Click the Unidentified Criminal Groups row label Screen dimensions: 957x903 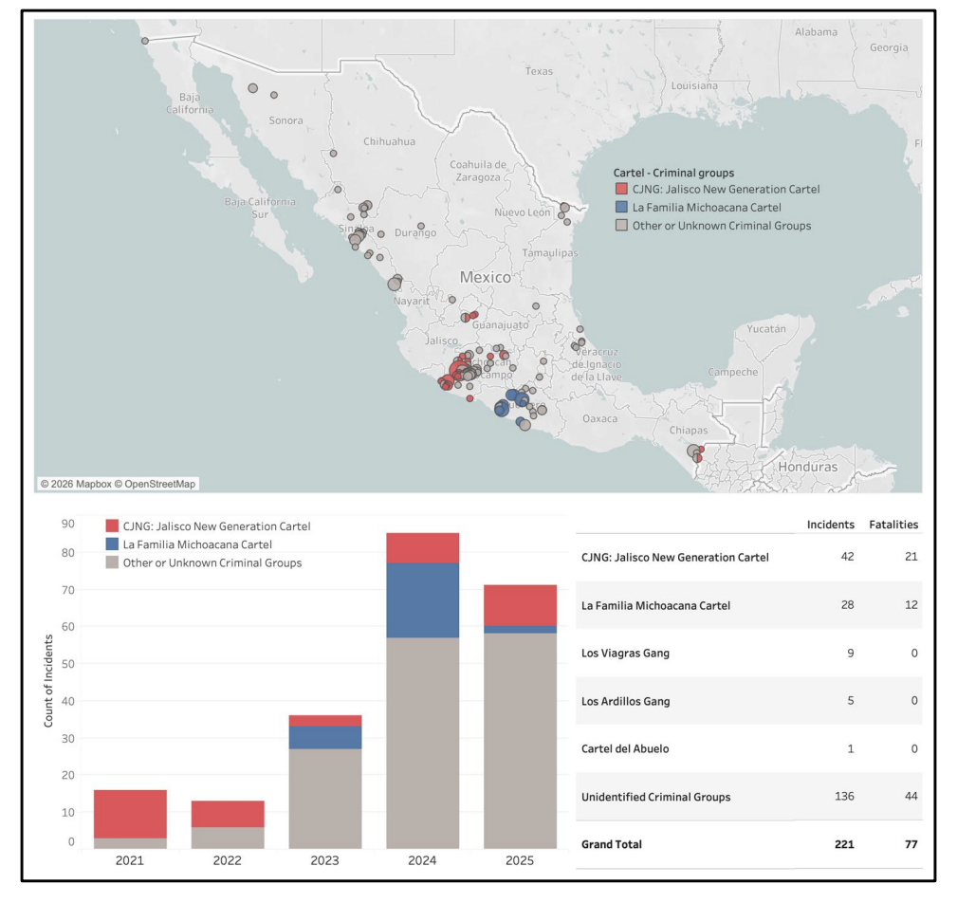(655, 797)
